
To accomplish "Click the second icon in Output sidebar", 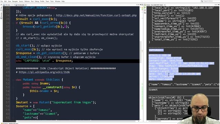I will coord(145,10).
